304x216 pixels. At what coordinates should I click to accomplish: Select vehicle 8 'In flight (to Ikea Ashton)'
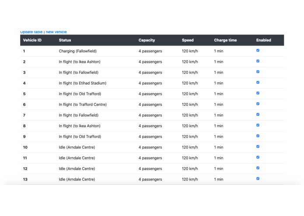[80, 126]
